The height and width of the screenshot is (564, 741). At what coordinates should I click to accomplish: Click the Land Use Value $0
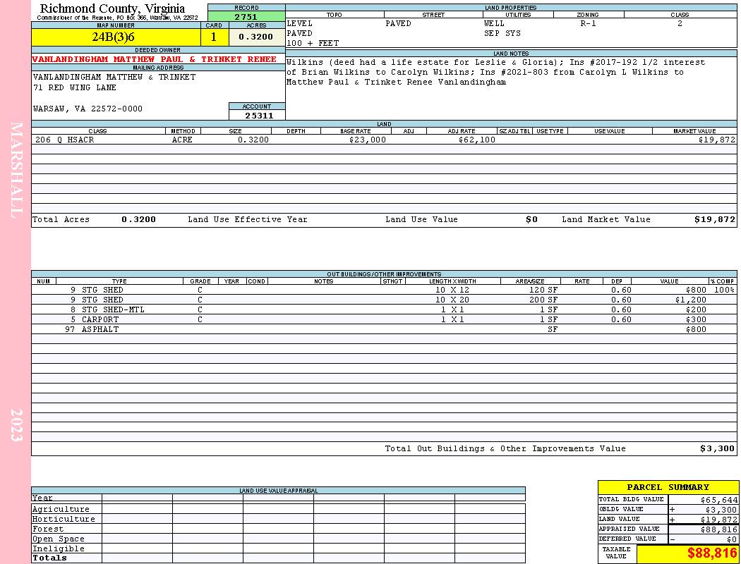tap(531, 219)
